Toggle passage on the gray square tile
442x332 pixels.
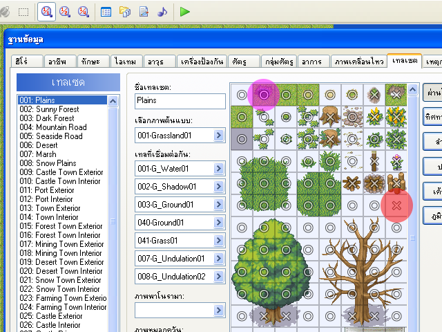click(x=242, y=139)
